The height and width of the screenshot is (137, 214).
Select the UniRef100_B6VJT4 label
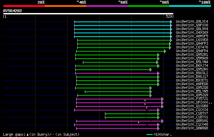[192, 65]
